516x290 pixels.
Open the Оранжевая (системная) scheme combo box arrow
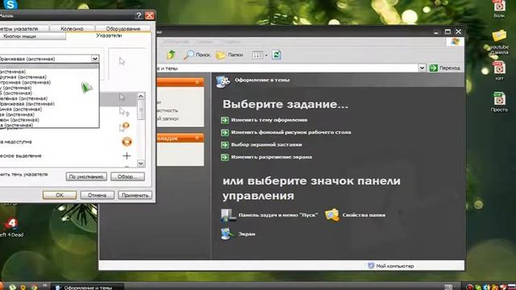point(95,59)
